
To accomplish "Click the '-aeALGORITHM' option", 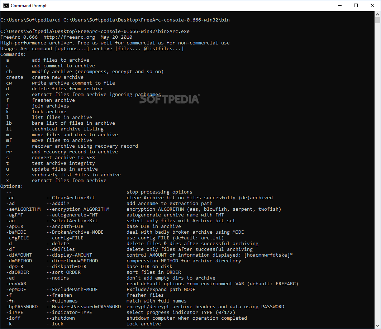I will pos(23,209).
